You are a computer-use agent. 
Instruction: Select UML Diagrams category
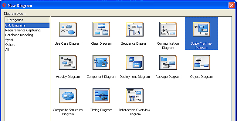pos(15,25)
